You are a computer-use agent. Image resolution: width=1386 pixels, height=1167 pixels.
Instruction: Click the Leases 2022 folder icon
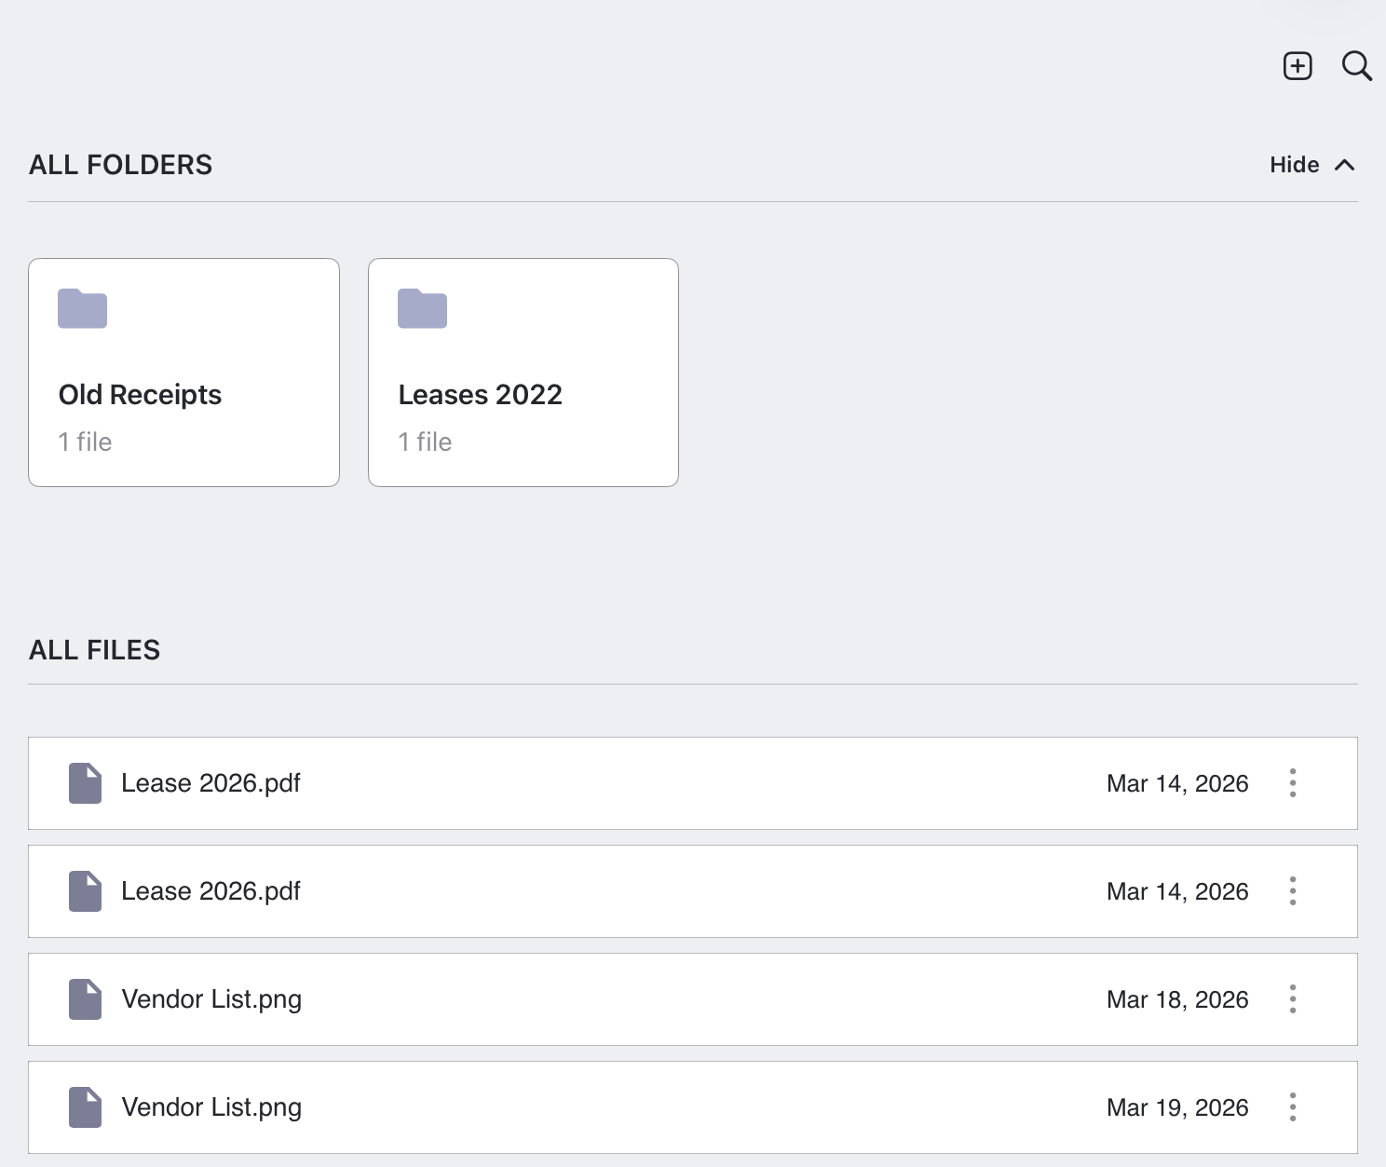[x=422, y=308]
